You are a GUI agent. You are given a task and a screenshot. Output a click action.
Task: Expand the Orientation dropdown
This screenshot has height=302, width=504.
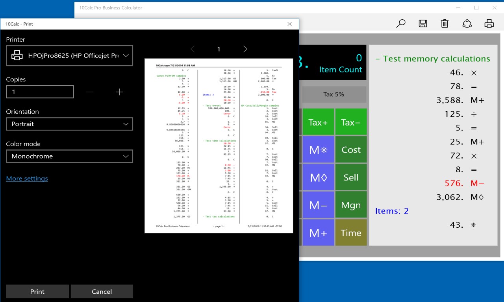(69, 124)
